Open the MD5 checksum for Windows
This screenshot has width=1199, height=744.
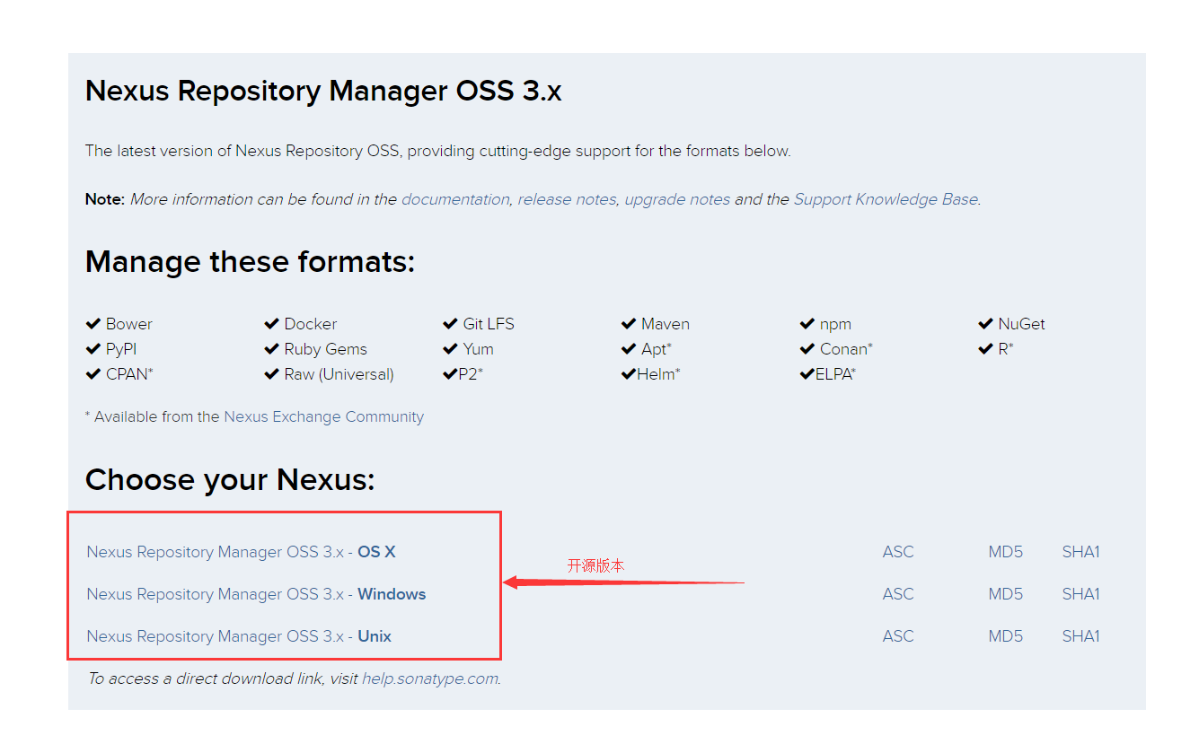(x=1005, y=594)
